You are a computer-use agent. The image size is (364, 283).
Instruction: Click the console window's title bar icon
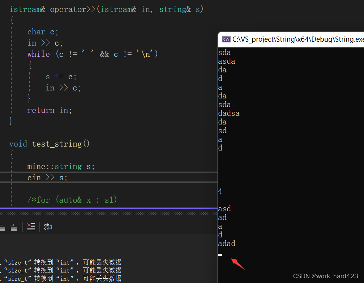click(226, 39)
